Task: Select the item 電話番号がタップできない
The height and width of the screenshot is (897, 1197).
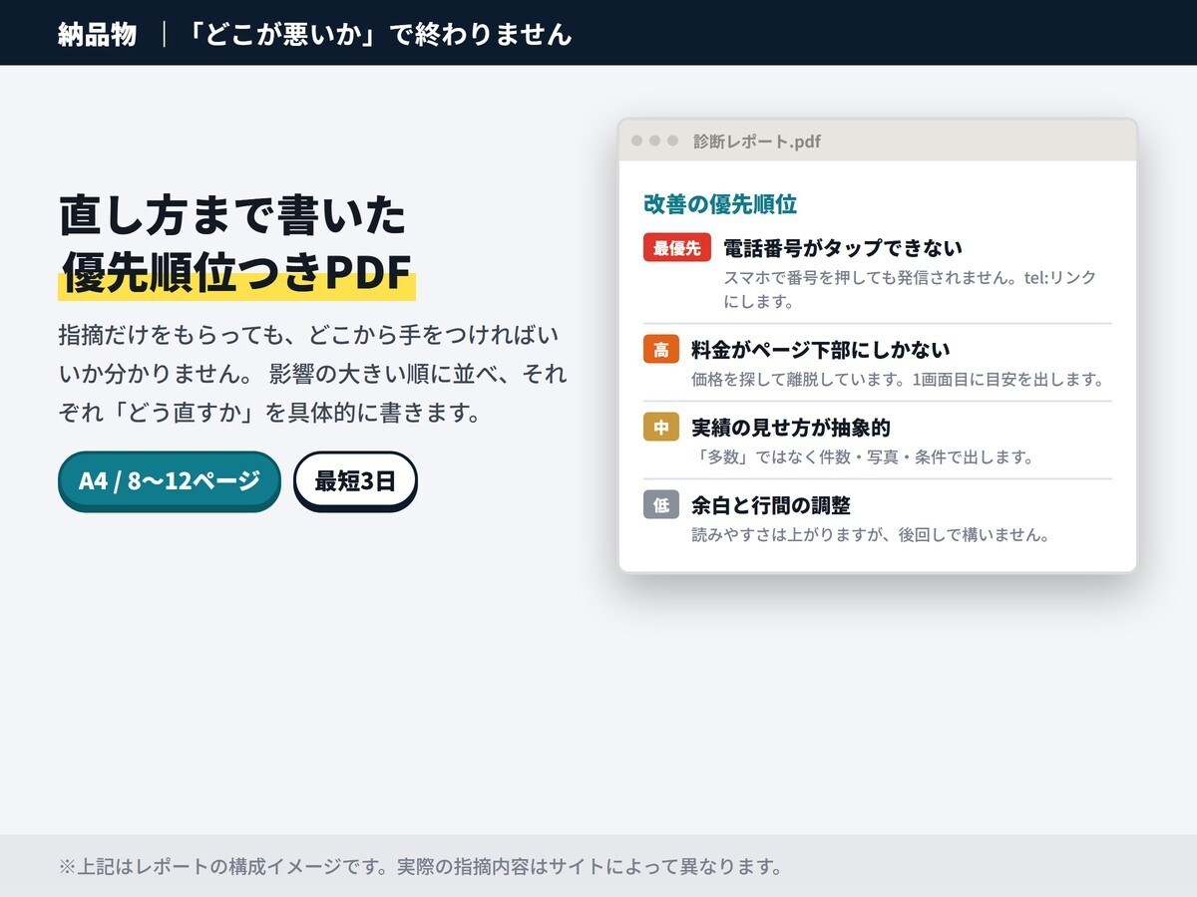Action: [x=843, y=248]
